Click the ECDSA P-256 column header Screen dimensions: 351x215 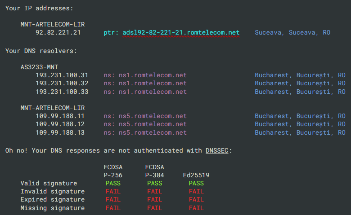[x=112, y=171]
